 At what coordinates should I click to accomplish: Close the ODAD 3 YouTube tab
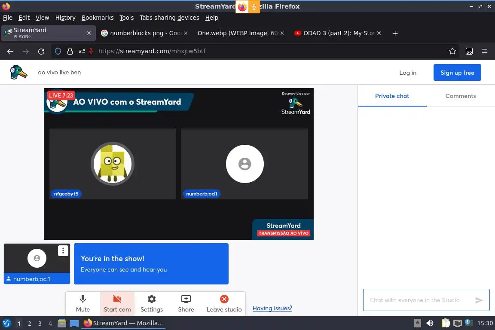(379, 33)
